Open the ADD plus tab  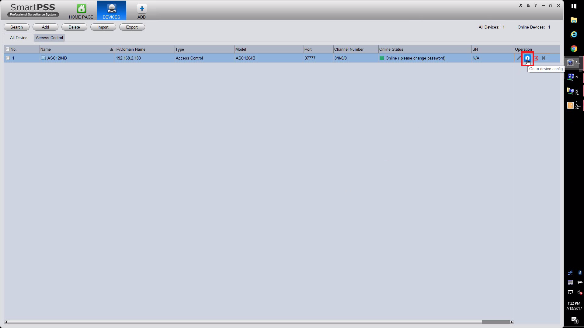[141, 11]
